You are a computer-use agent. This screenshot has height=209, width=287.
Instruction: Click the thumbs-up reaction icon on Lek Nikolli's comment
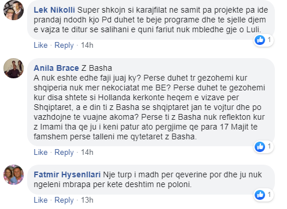[260, 40]
